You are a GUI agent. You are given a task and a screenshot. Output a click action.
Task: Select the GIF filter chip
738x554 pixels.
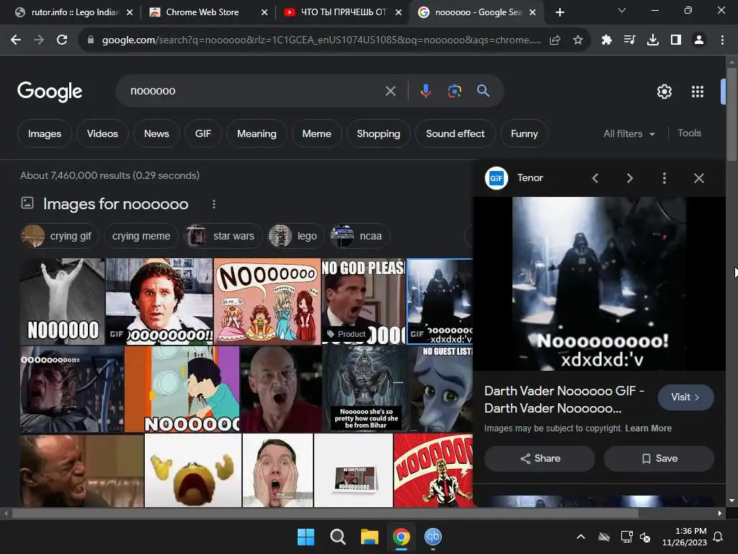point(203,133)
